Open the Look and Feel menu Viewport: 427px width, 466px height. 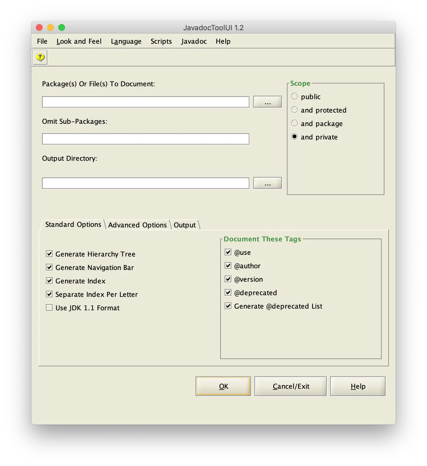79,41
